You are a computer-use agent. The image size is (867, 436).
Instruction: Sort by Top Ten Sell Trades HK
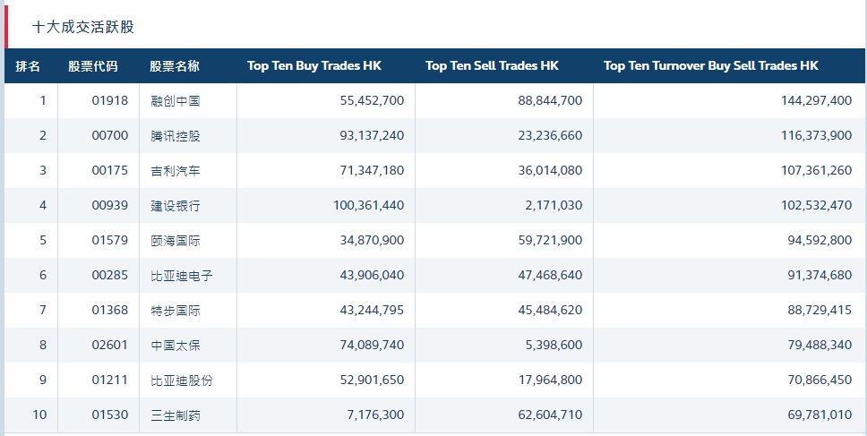[492, 66]
